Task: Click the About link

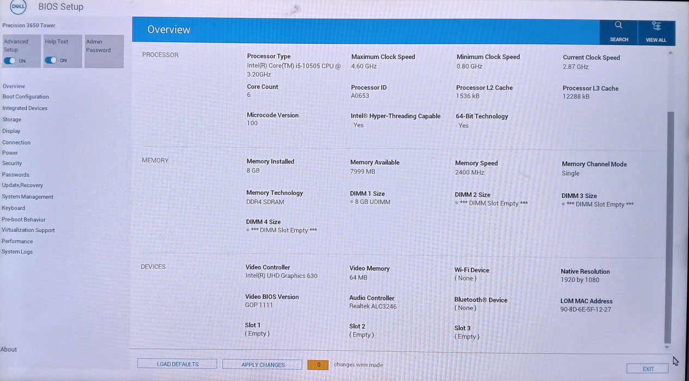Action: tap(9, 349)
